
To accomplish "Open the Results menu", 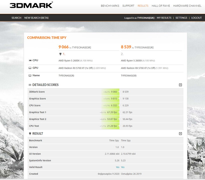I will 143,6.
